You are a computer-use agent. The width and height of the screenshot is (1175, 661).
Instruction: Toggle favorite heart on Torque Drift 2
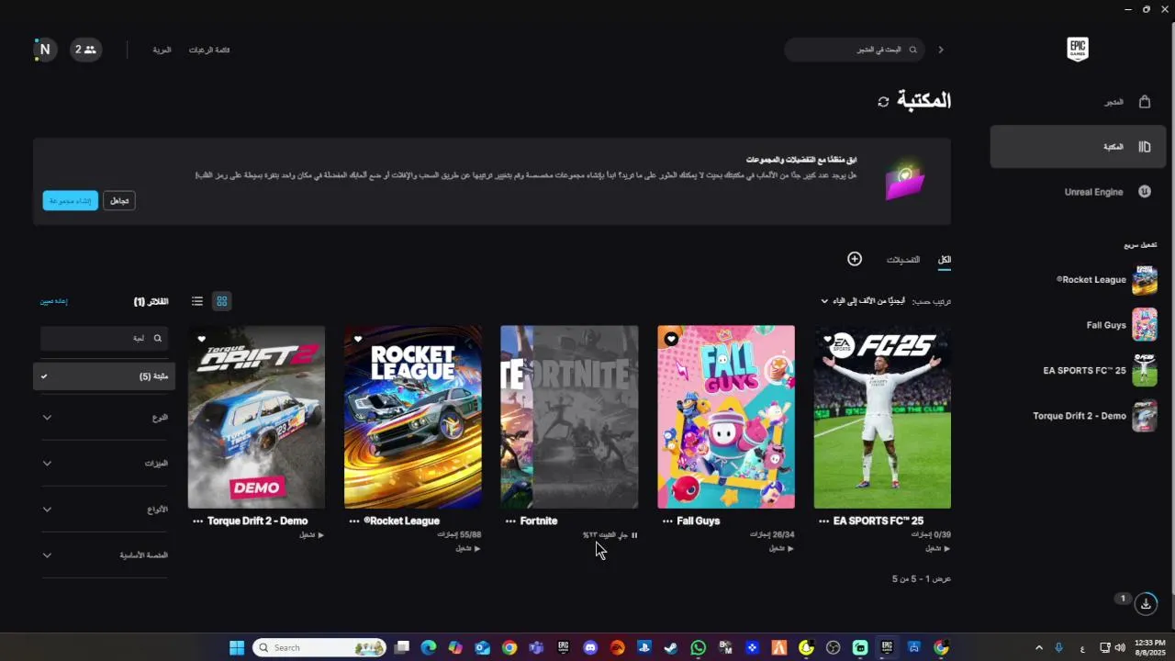pyautogui.click(x=202, y=339)
